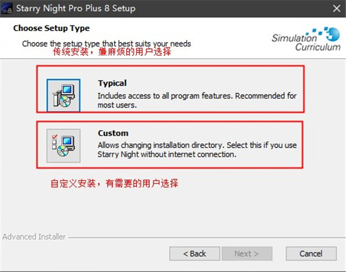Click the red Chinese note below Custom
The height and width of the screenshot is (272, 346).
pos(114,183)
